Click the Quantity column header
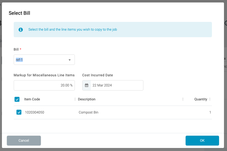The width and height of the screenshot is (227, 151). (x=201, y=99)
